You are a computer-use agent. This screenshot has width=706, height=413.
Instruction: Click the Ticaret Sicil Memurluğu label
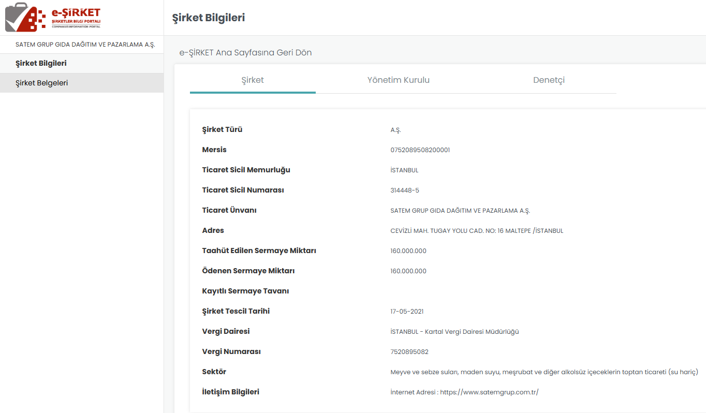tap(246, 170)
